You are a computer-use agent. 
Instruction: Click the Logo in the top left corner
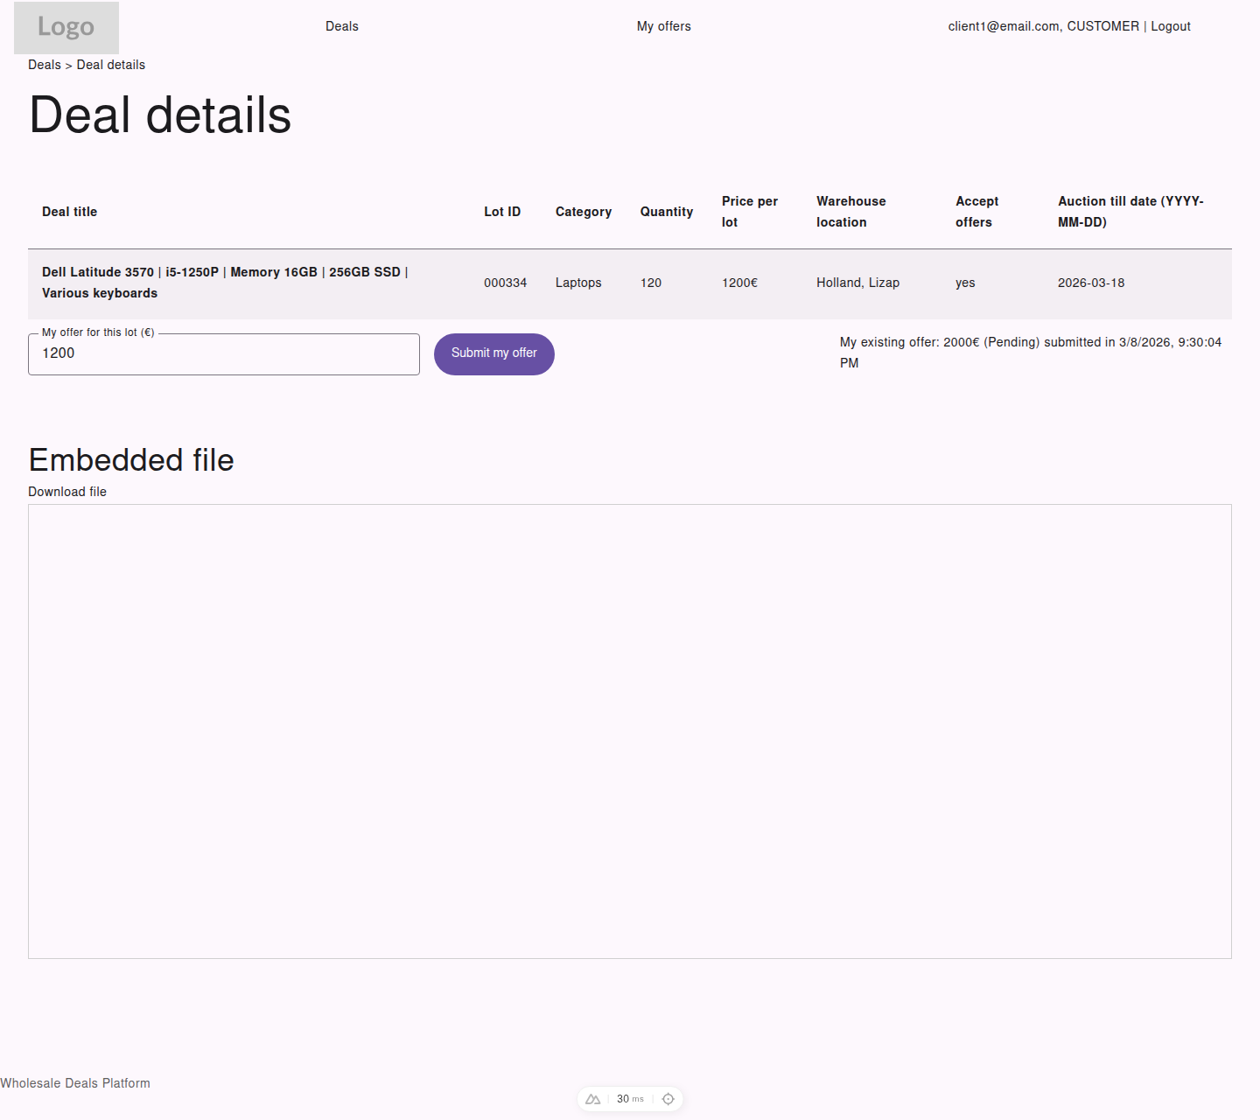click(66, 27)
